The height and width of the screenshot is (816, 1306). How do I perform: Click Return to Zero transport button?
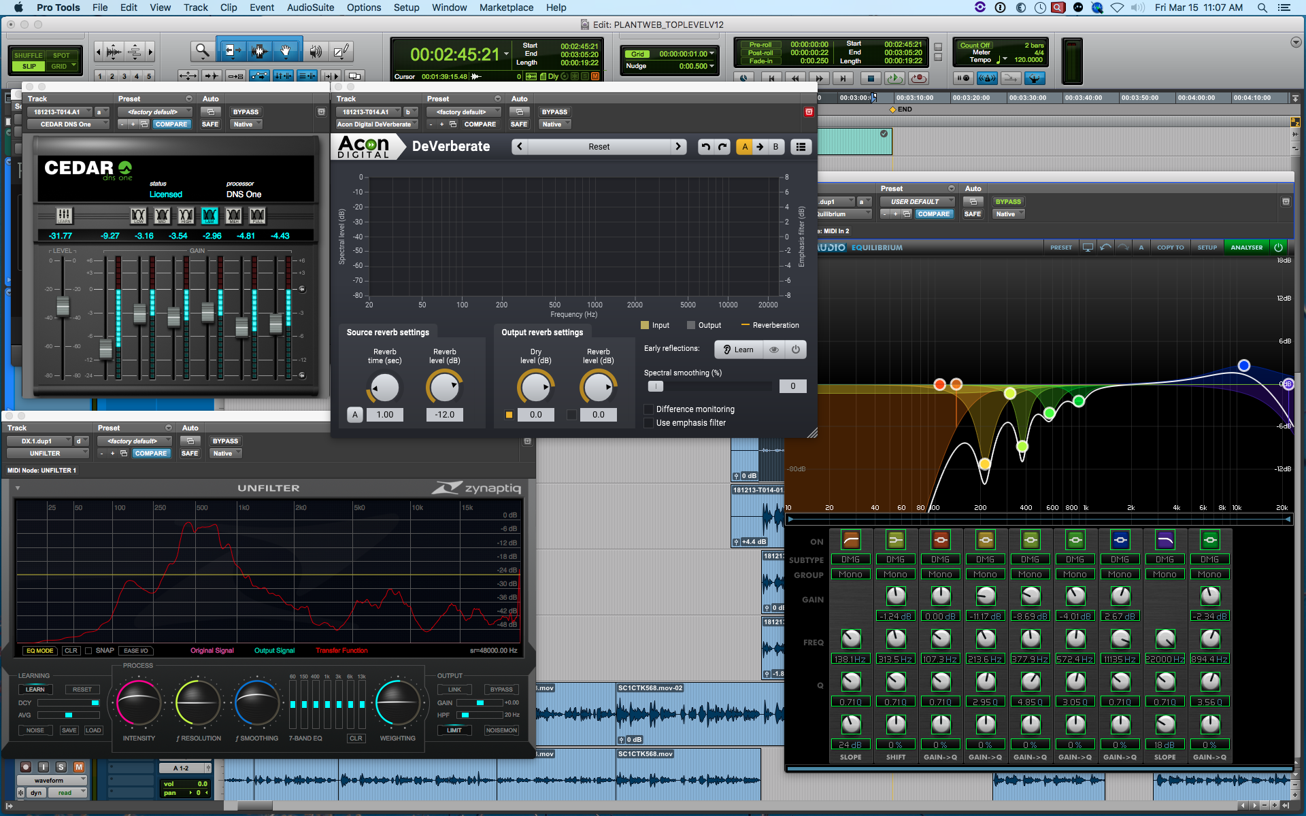(771, 78)
